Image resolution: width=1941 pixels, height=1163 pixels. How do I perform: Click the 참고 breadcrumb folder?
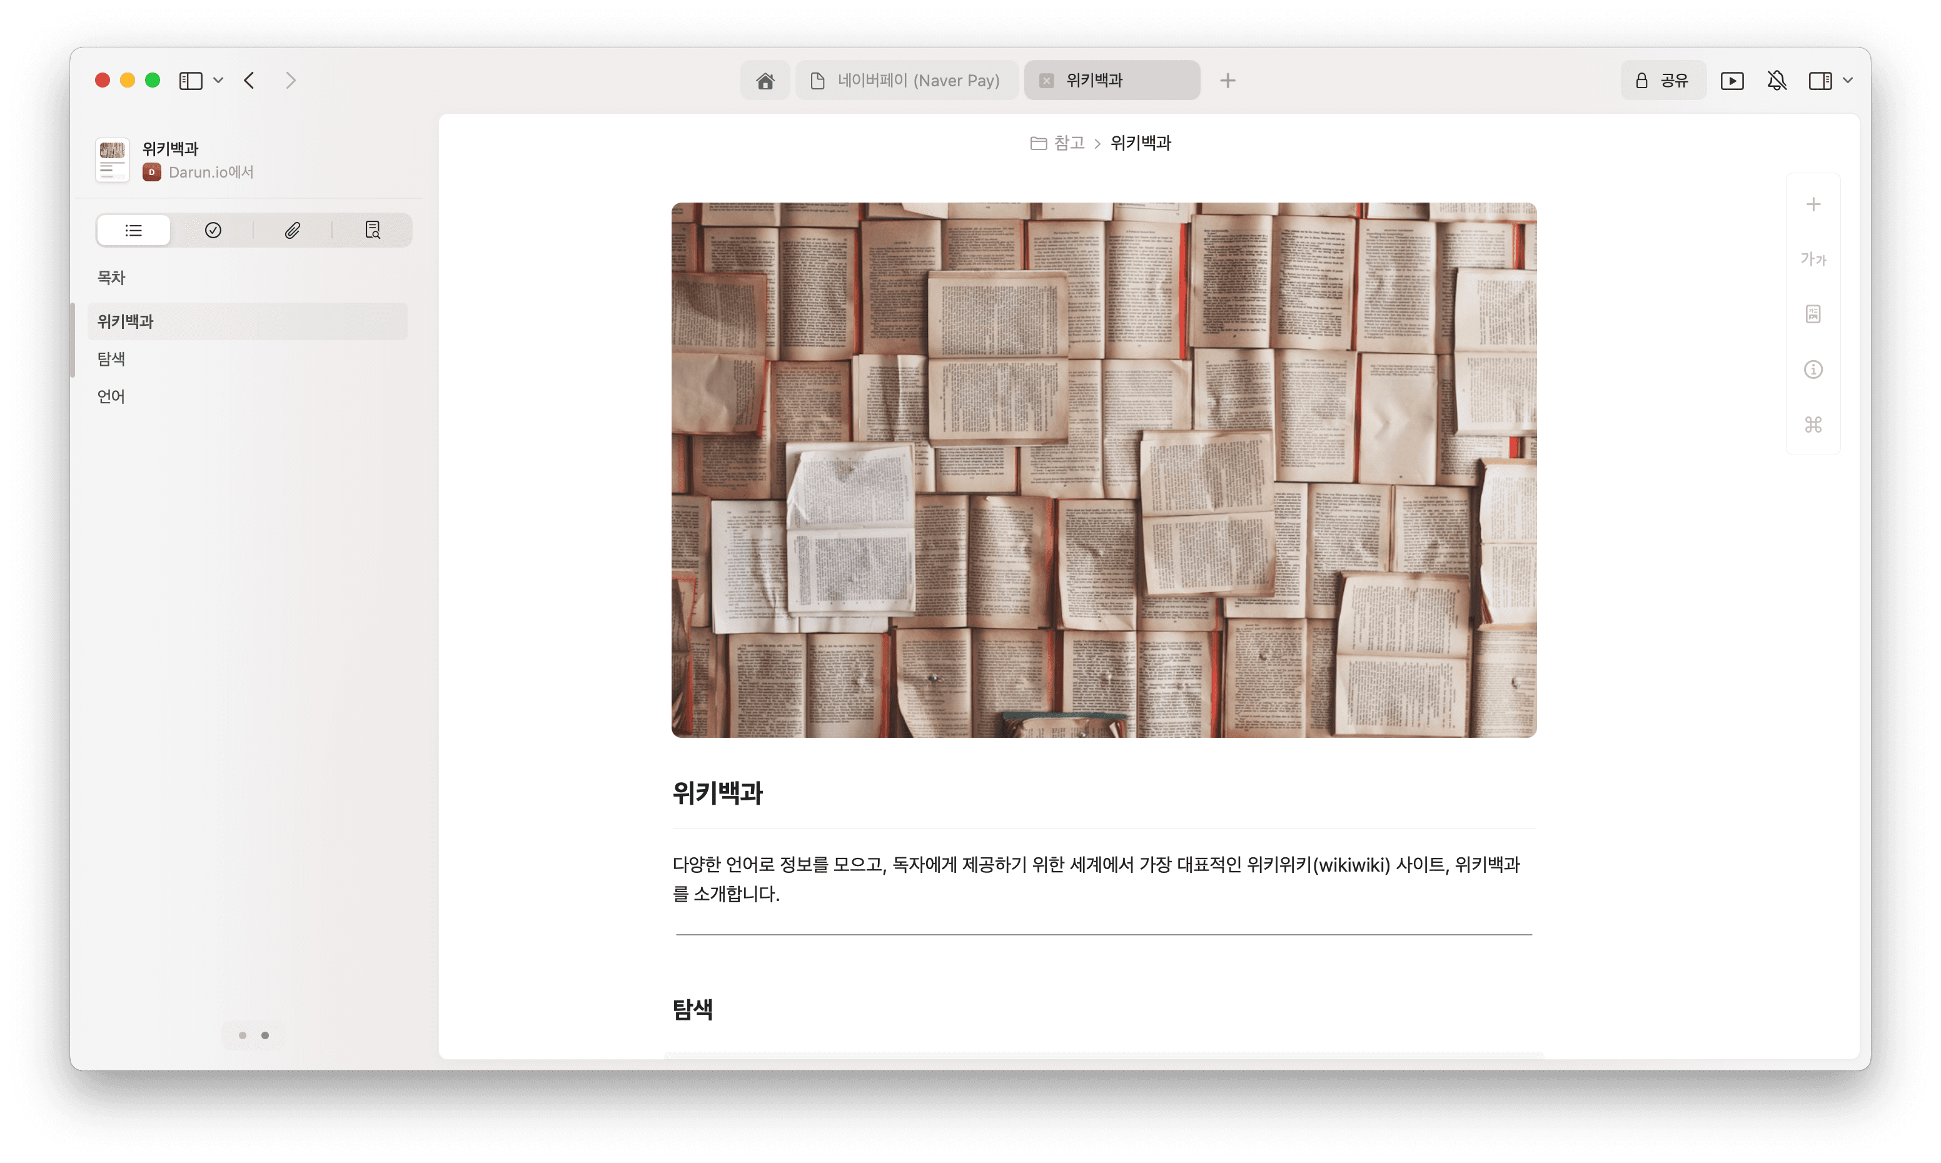coord(1069,143)
